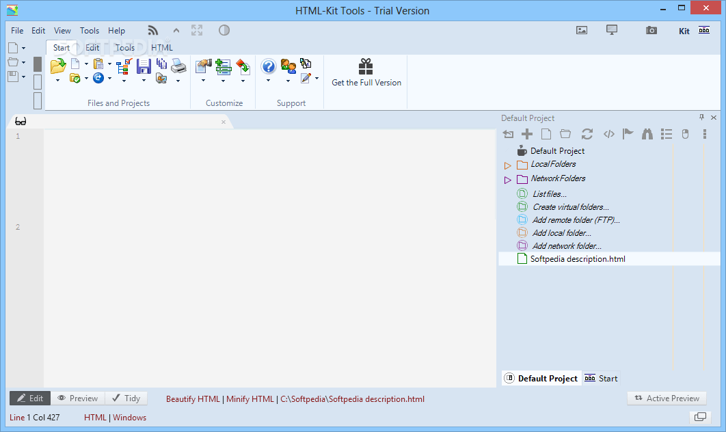Pin the Default Project panel

[701, 118]
